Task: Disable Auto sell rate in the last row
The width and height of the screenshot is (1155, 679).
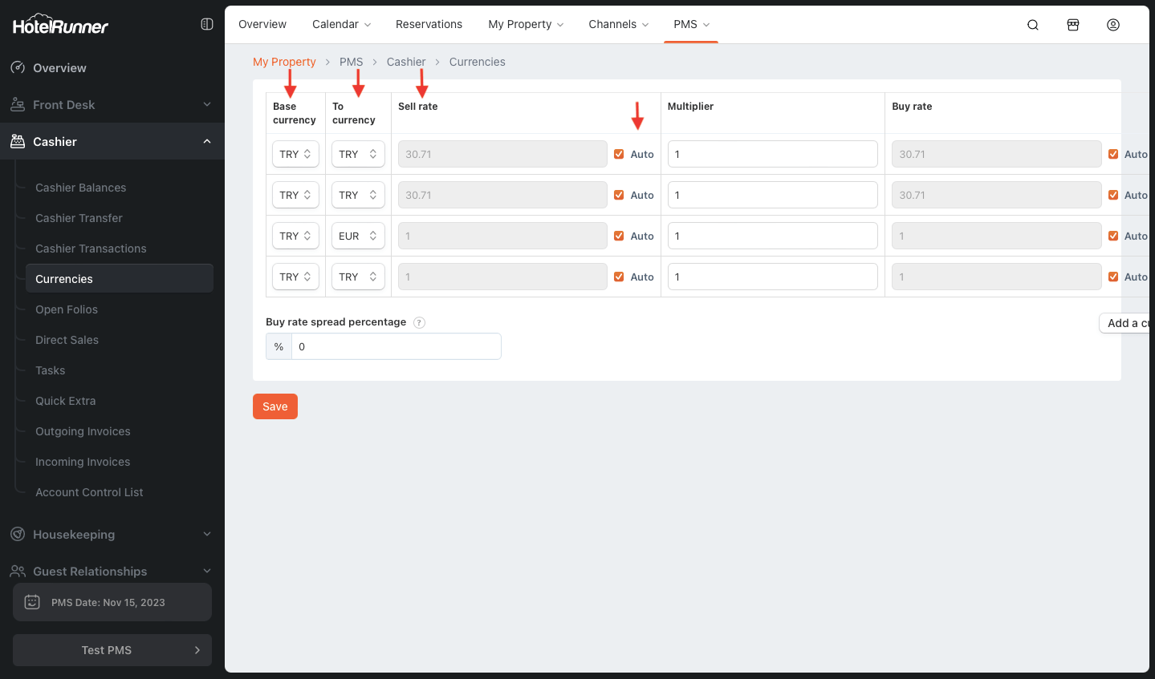Action: pos(619,277)
